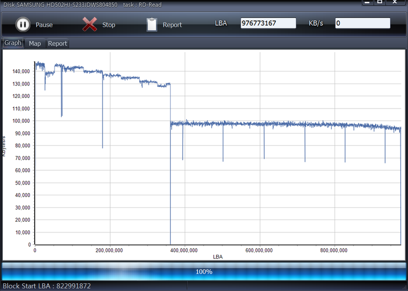Viewport: 408px width, 291px height.
Task: Switch to the Graph tab
Action: [x=13, y=43]
